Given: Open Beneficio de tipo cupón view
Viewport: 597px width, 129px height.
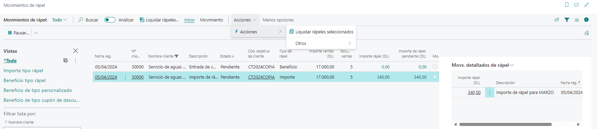Looking at the screenshot, I should click(x=41, y=100).
